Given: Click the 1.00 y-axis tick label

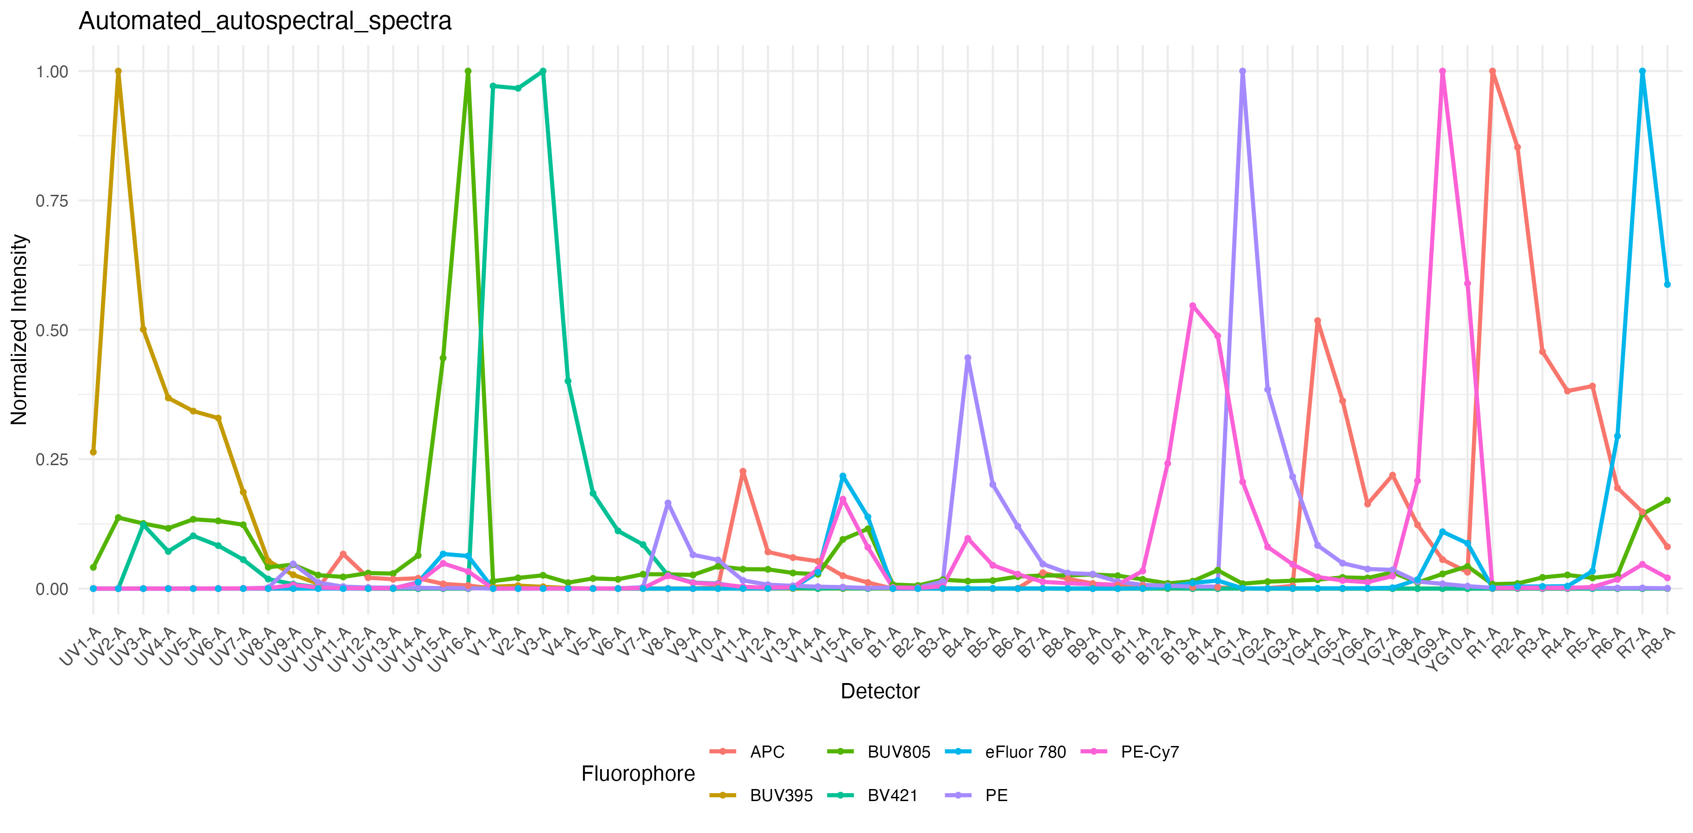Looking at the screenshot, I should 52,72.
